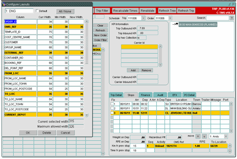
Task: Tick the Default checkbox in Configure Layouts
Action: pyautogui.click(x=37, y=11)
